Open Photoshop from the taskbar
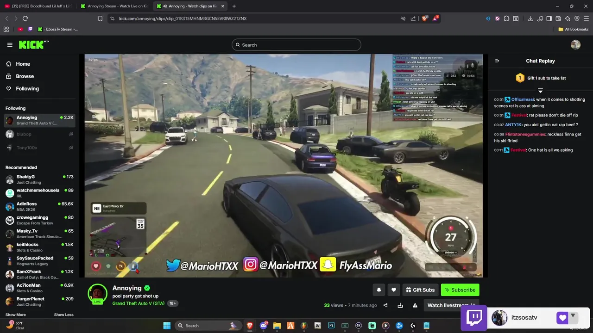This screenshot has height=333, width=593. point(331,326)
